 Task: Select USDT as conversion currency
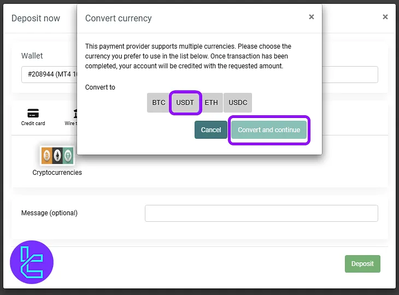pyautogui.click(x=185, y=103)
